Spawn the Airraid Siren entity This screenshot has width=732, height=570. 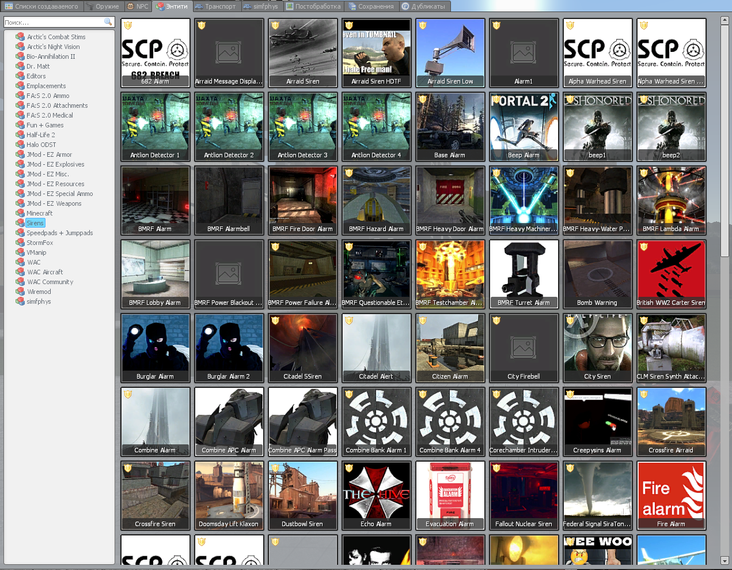(x=303, y=53)
